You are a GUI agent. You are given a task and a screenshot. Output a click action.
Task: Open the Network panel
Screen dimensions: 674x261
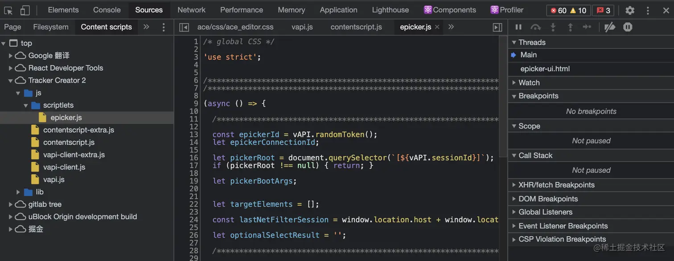click(192, 10)
